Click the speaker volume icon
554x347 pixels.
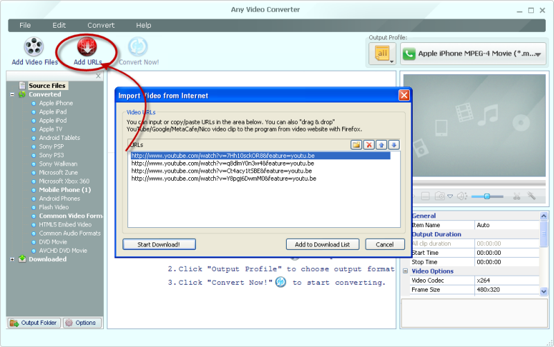462,196
